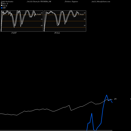Click the 50 axis label in FAST chart
131x131 pixels.
coord(42,19)
